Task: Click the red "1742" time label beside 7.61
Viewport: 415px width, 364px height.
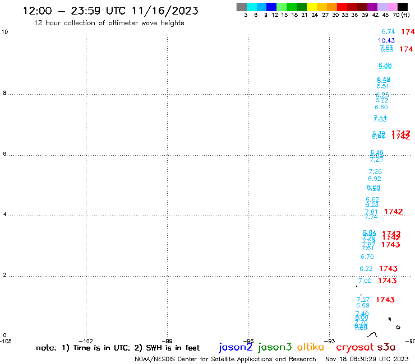Action: click(394, 212)
